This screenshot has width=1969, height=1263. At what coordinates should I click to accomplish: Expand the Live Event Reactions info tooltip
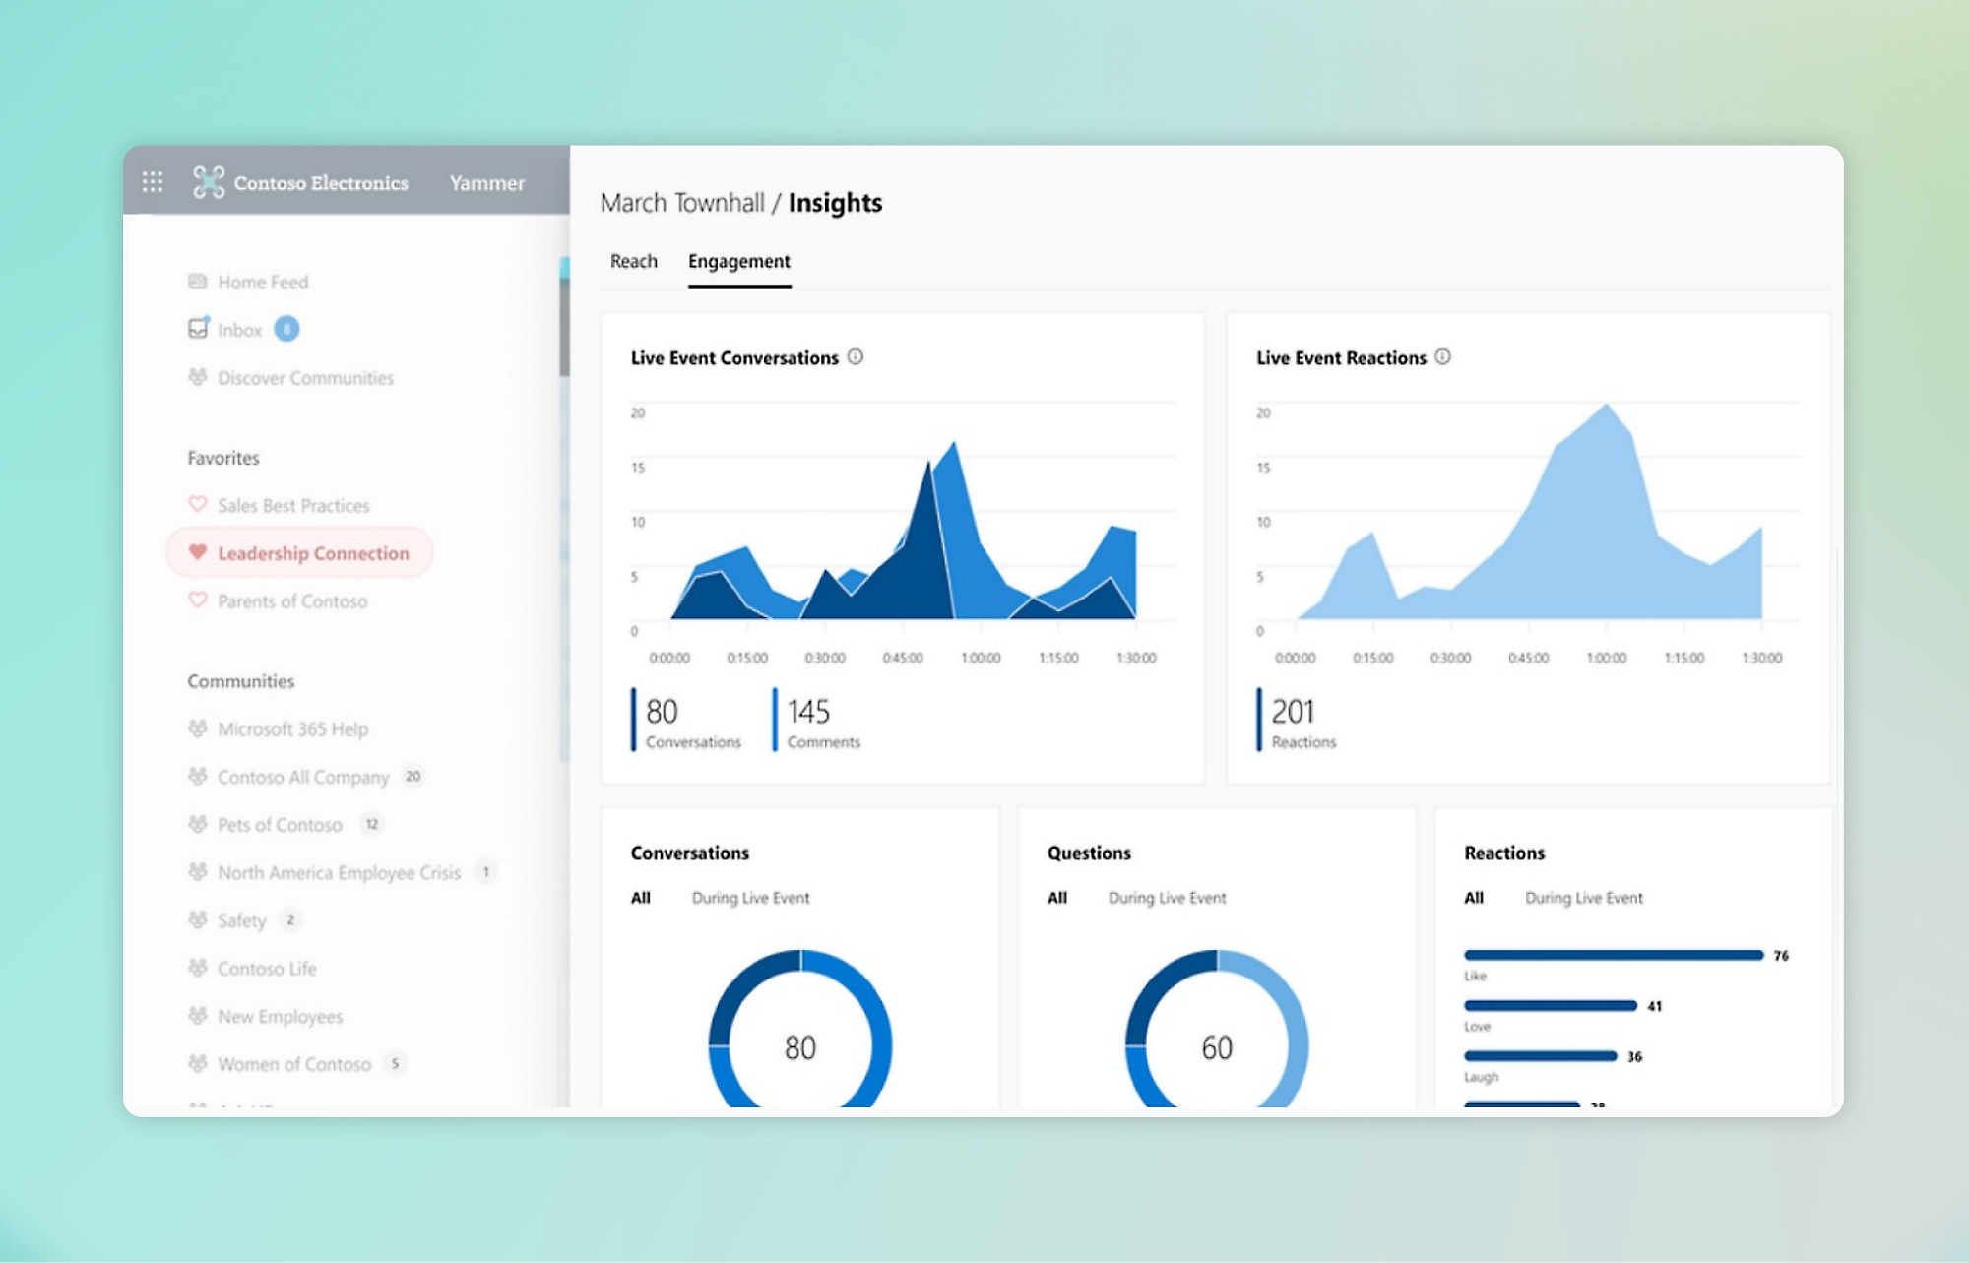pos(1445,356)
